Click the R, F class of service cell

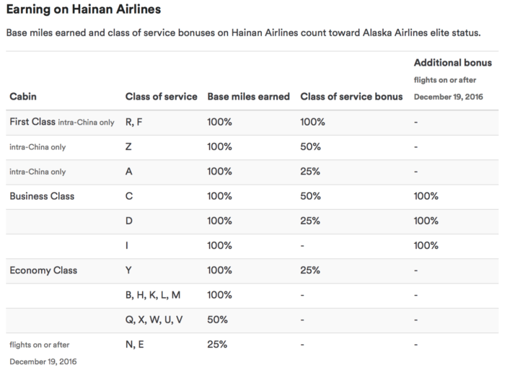pyautogui.click(x=133, y=122)
